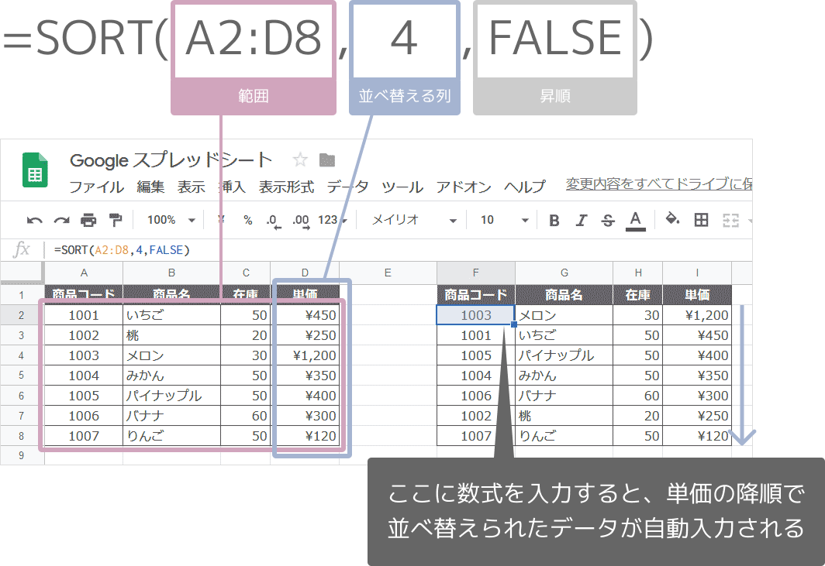Click the 単価 header cell in column I
Image resolution: width=825 pixels, height=566 pixels.
point(697,295)
